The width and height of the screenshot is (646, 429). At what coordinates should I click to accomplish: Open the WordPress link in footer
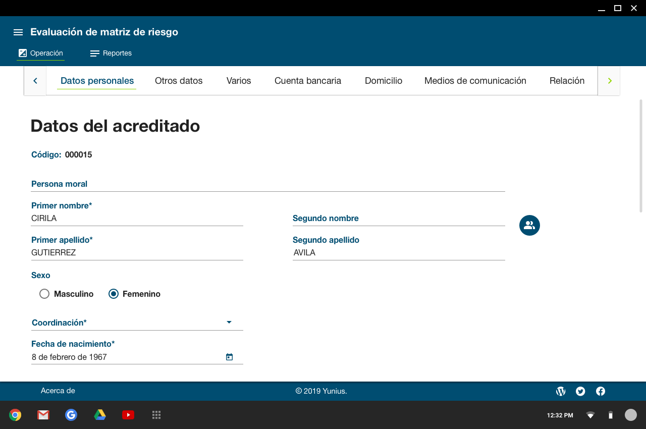[x=561, y=391]
